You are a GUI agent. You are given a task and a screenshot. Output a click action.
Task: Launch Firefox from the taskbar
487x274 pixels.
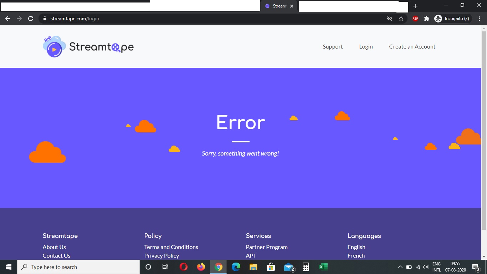point(201,267)
